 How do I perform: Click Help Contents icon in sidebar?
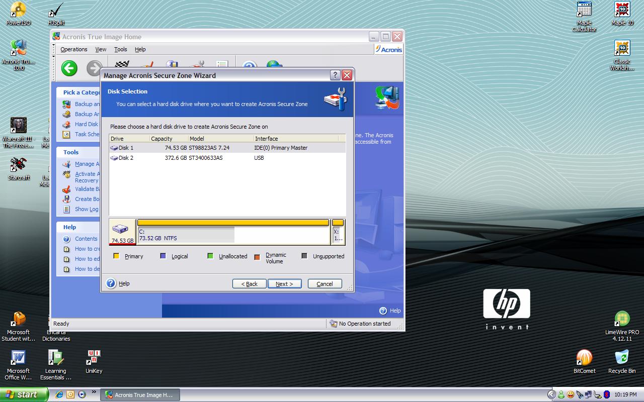[66, 239]
